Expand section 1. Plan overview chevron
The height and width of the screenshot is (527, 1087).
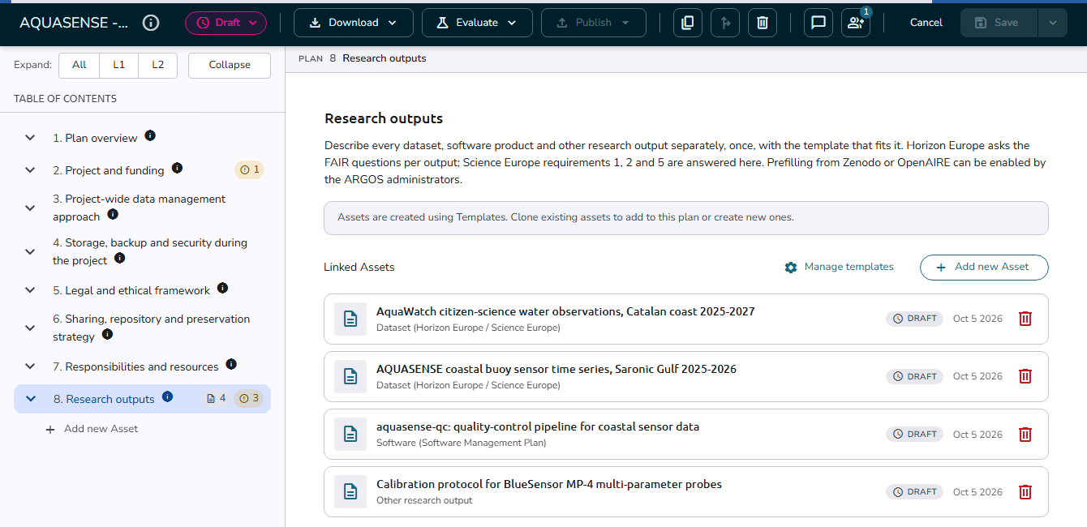click(x=30, y=138)
